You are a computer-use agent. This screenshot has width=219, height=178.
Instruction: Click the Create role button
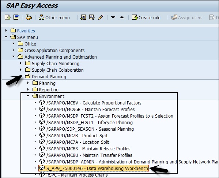click(x=146, y=18)
